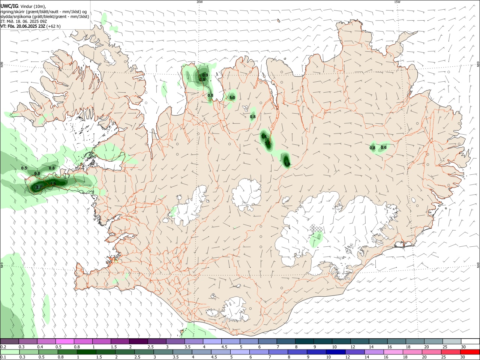The width and height of the screenshot is (480, 360).
Task: Click the (+62 h) forecast offset text
Action: point(54,26)
